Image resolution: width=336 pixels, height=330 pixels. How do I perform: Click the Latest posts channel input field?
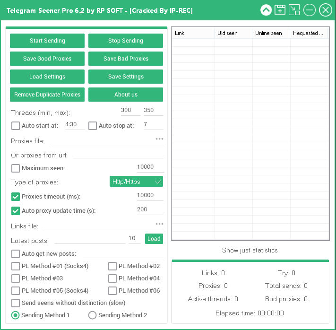[x=90, y=240]
